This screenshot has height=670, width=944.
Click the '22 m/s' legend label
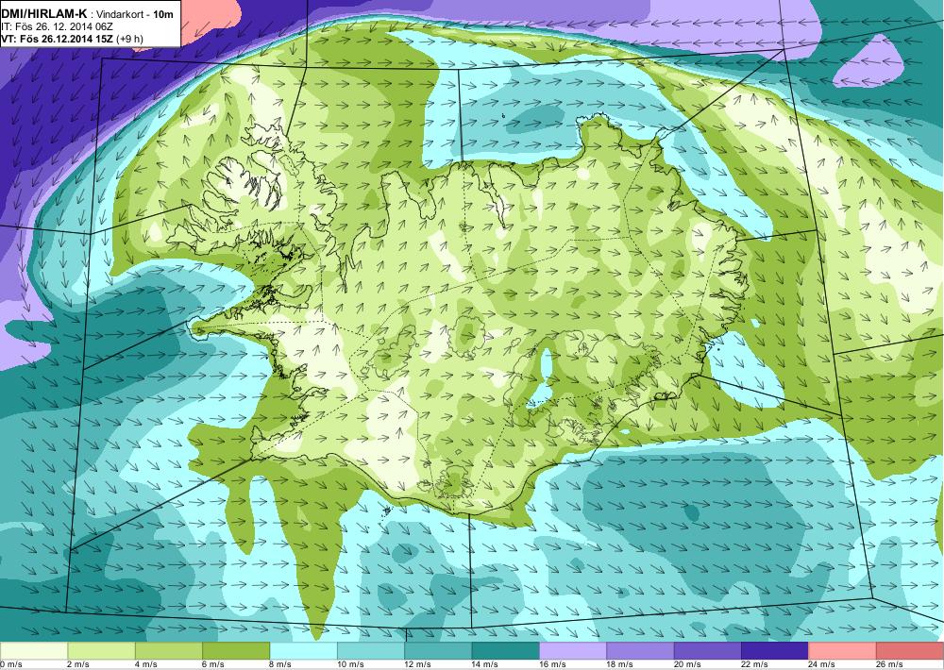click(x=755, y=664)
